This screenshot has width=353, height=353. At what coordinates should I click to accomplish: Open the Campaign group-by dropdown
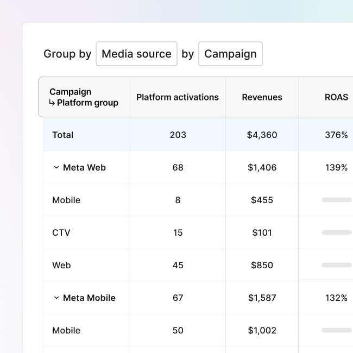230,54
